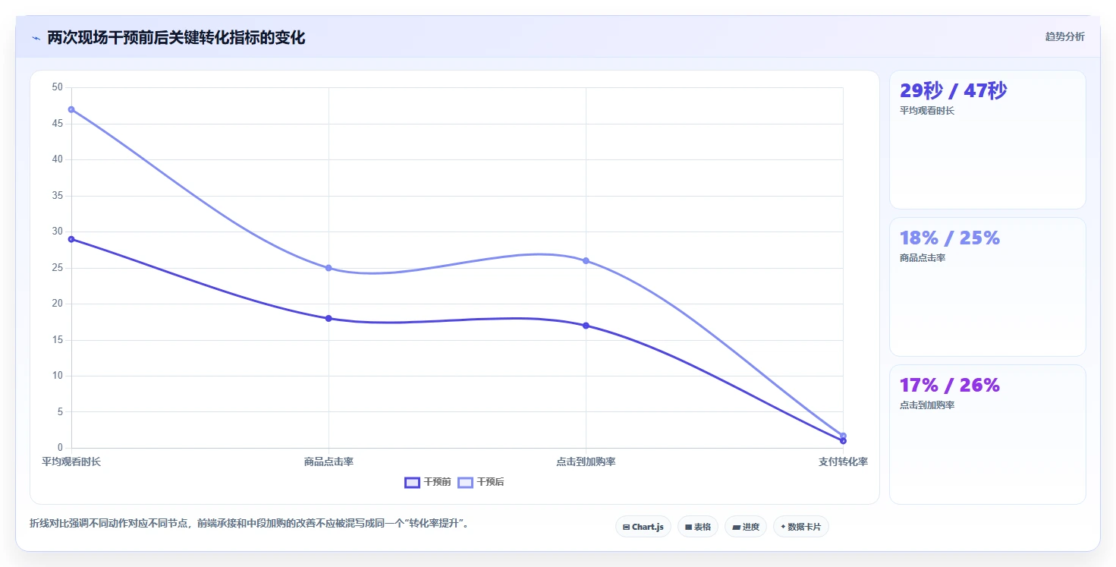Click the title 两次现场干预前后关键转化指标的变化

pyautogui.click(x=176, y=38)
